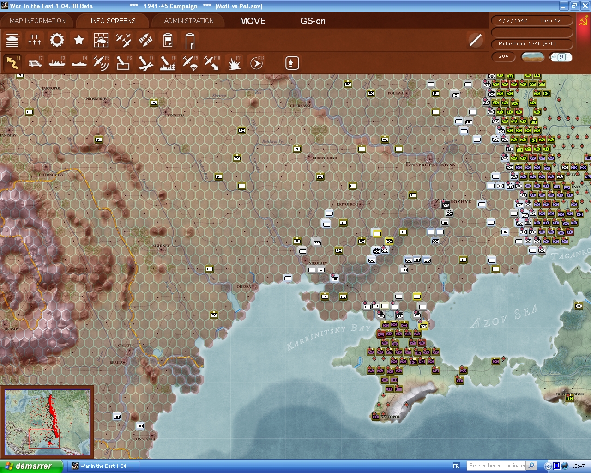The width and height of the screenshot is (591, 473).
Task: Click the minimap overview thumbnail
Action: (x=47, y=422)
